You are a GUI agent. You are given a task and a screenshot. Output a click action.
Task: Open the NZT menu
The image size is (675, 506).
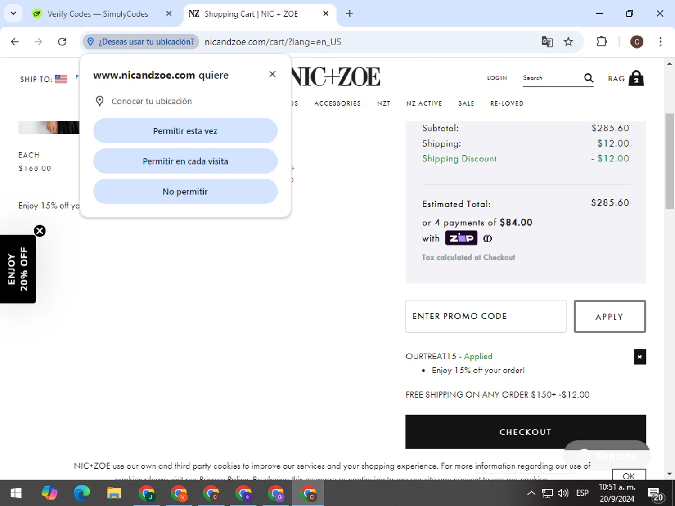point(384,103)
